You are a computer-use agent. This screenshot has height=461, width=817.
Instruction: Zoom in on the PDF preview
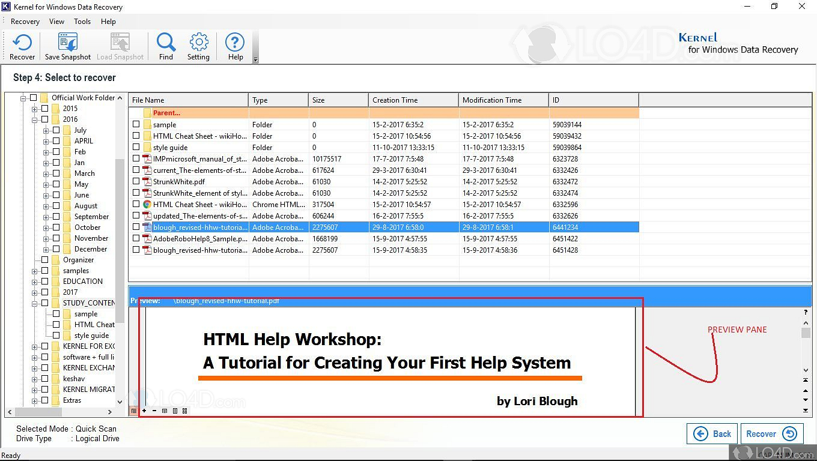(144, 411)
